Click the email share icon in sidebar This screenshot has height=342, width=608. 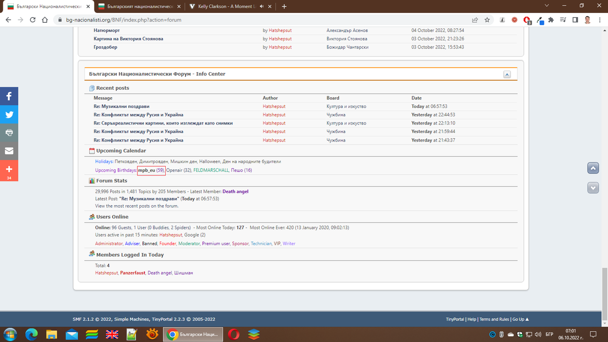(x=9, y=151)
